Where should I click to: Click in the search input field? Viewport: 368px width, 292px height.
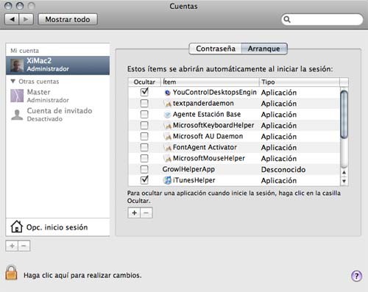click(322, 19)
